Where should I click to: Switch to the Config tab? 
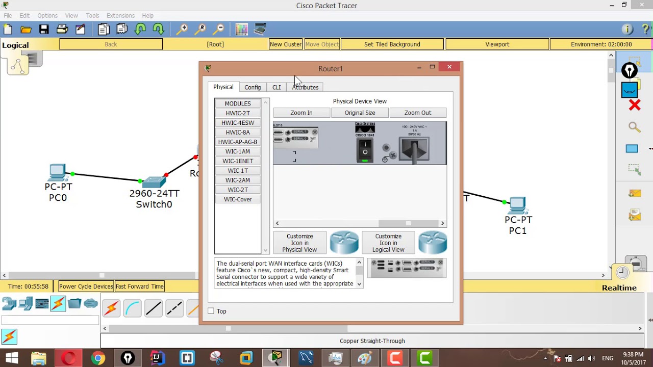pos(253,87)
